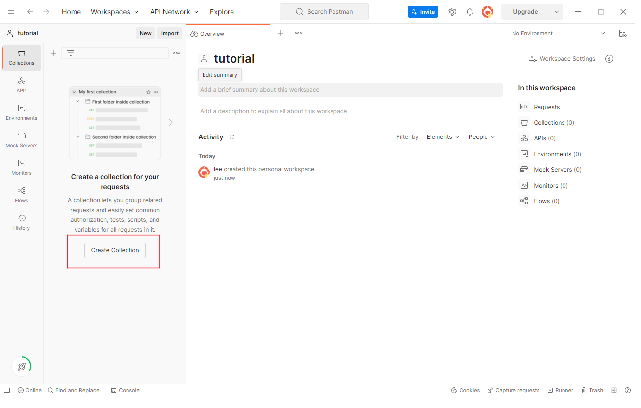Open the API Network dropdown

[x=174, y=12]
